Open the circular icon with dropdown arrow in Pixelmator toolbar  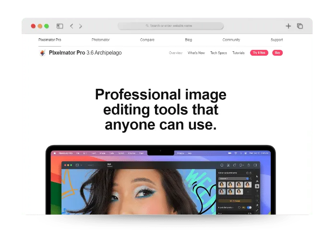pyautogui.click(x=241, y=165)
